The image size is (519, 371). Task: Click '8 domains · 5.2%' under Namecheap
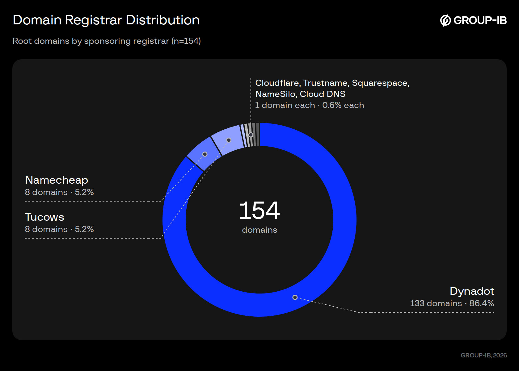click(59, 192)
